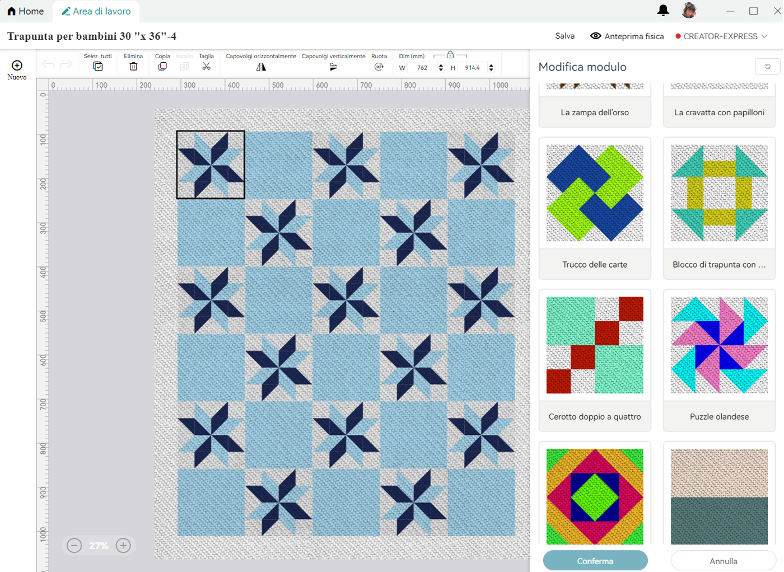Toggle the aspect ratio lock for dimensions

coord(450,55)
